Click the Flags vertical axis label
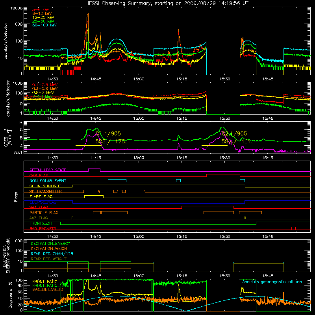Image resolution: width=315 pixels, height=315 pixels. coord(16,196)
